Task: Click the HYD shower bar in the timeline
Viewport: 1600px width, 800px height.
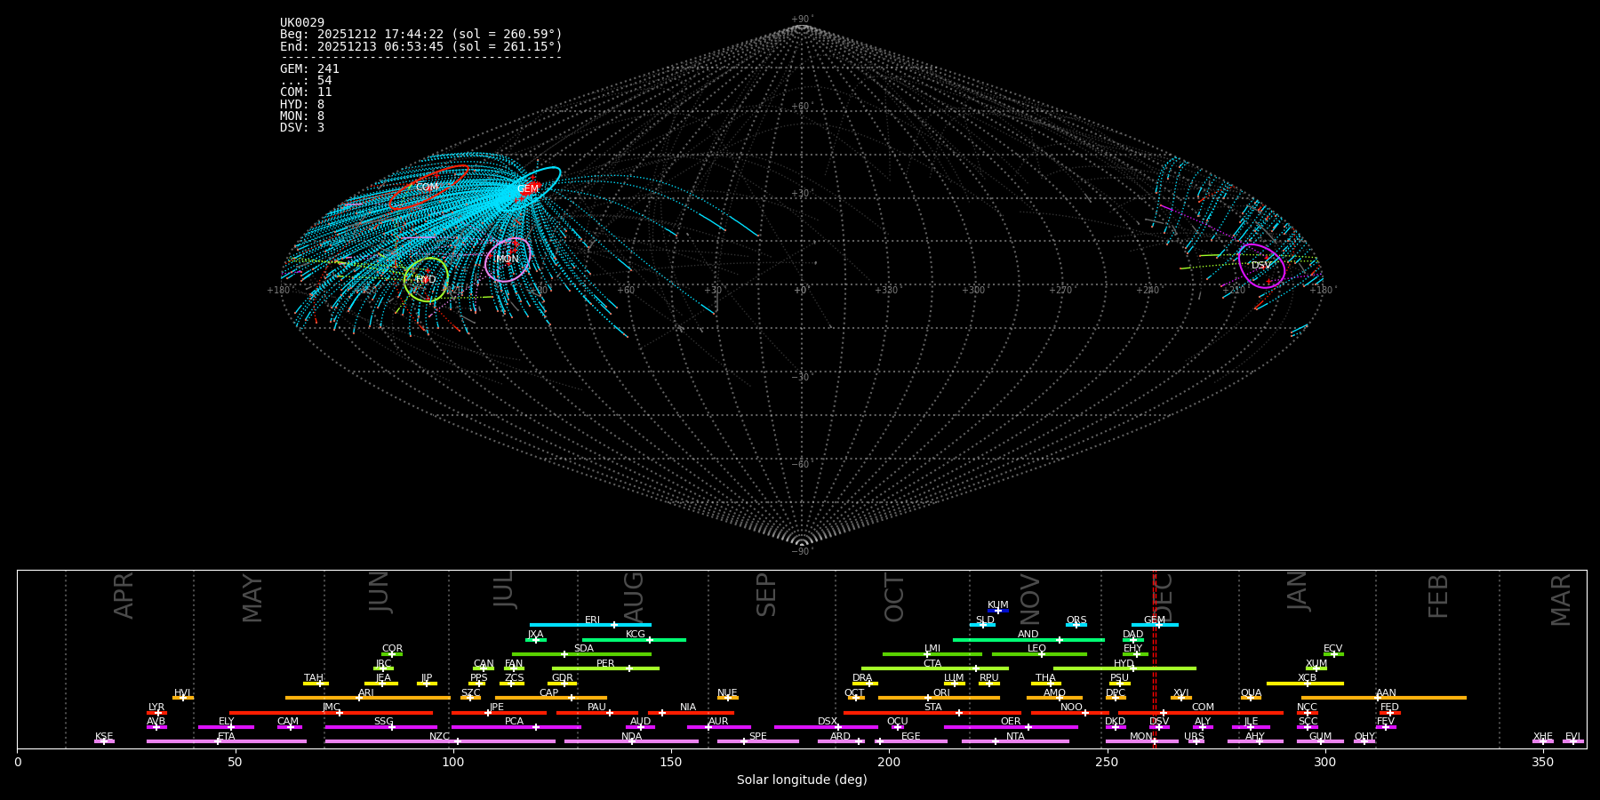Action: click(1124, 668)
